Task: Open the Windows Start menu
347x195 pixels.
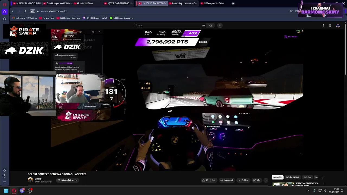Action: 6,191
